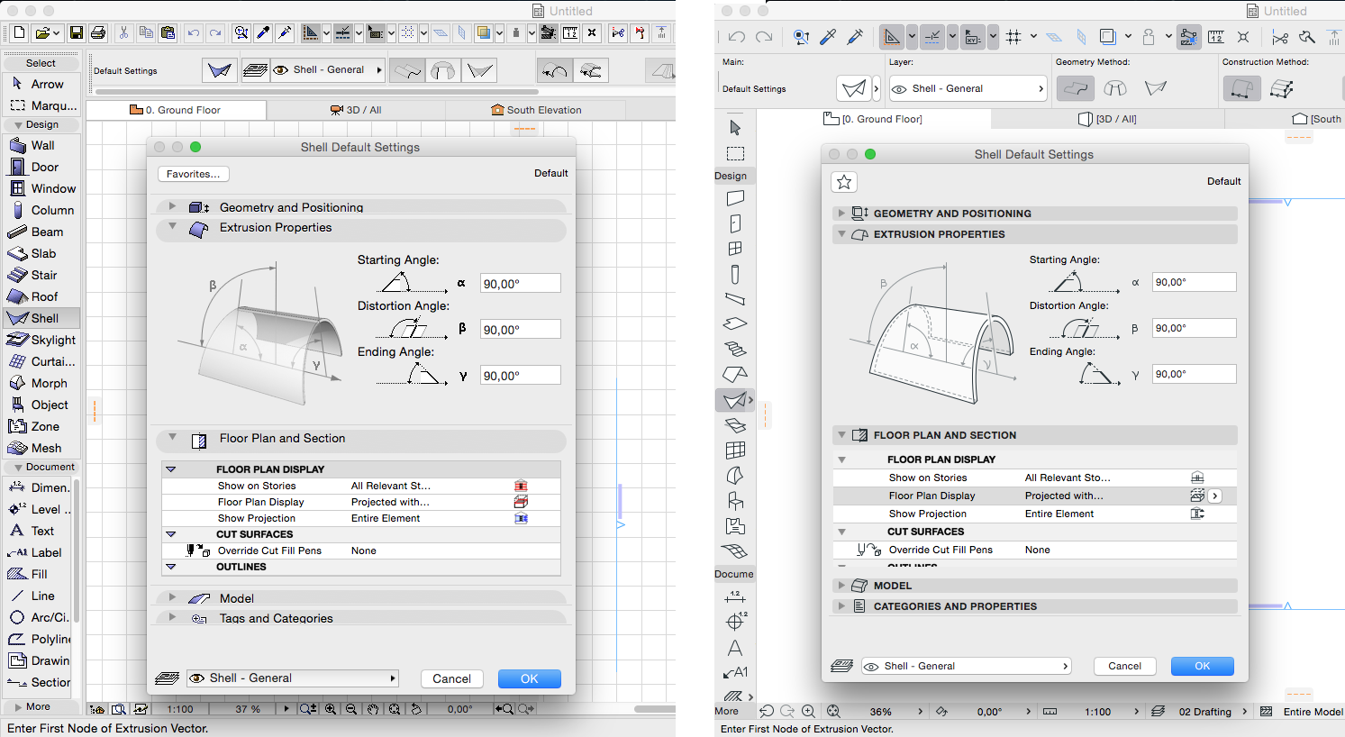
Task: Select the Column tool in left toolbox
Action: (41, 210)
